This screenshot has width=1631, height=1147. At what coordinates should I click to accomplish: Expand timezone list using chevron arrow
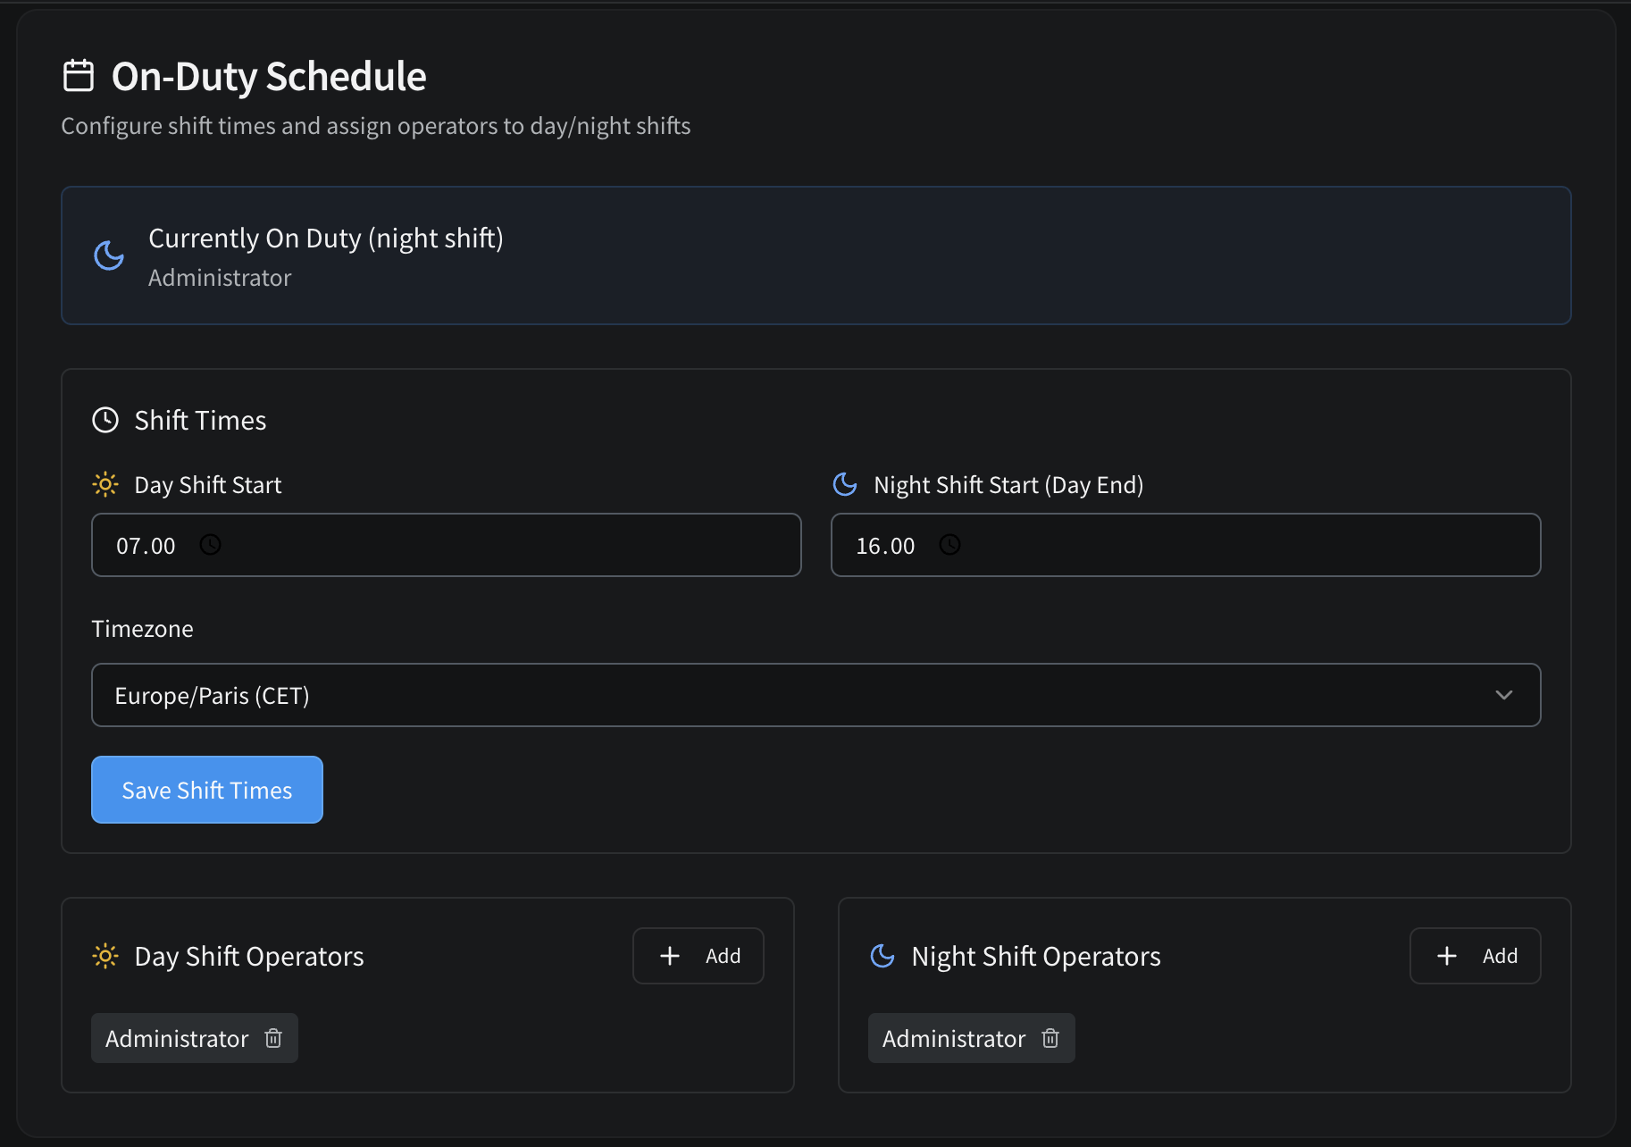point(1504,695)
